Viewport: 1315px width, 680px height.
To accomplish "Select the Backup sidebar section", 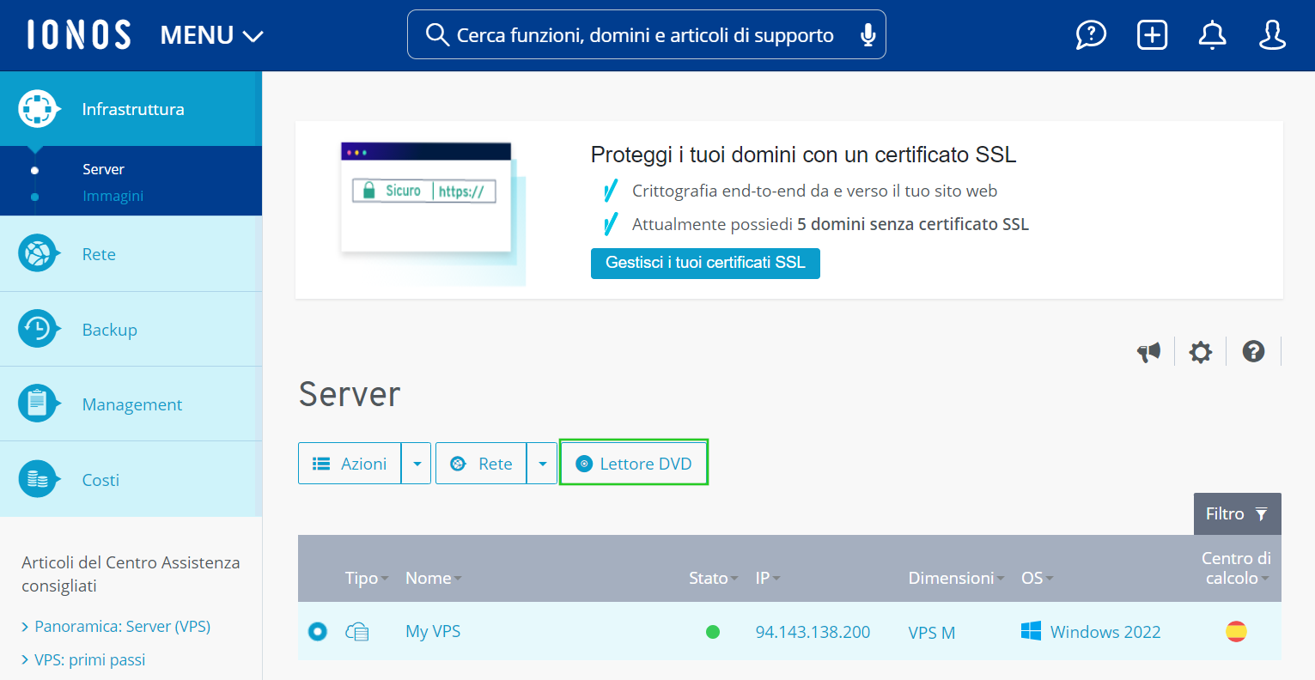I will point(131,329).
